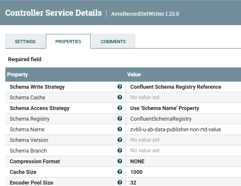Click help icon for Schema Cache

pyautogui.click(x=119, y=97)
